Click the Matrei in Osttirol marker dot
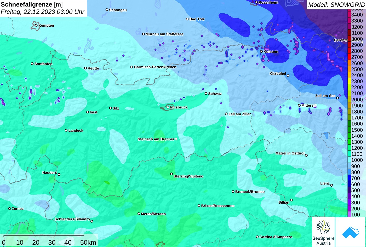 [x=306, y=155]
